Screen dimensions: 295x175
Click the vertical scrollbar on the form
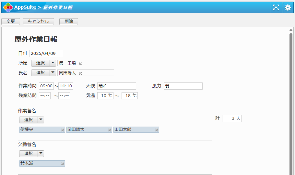pos(291,97)
